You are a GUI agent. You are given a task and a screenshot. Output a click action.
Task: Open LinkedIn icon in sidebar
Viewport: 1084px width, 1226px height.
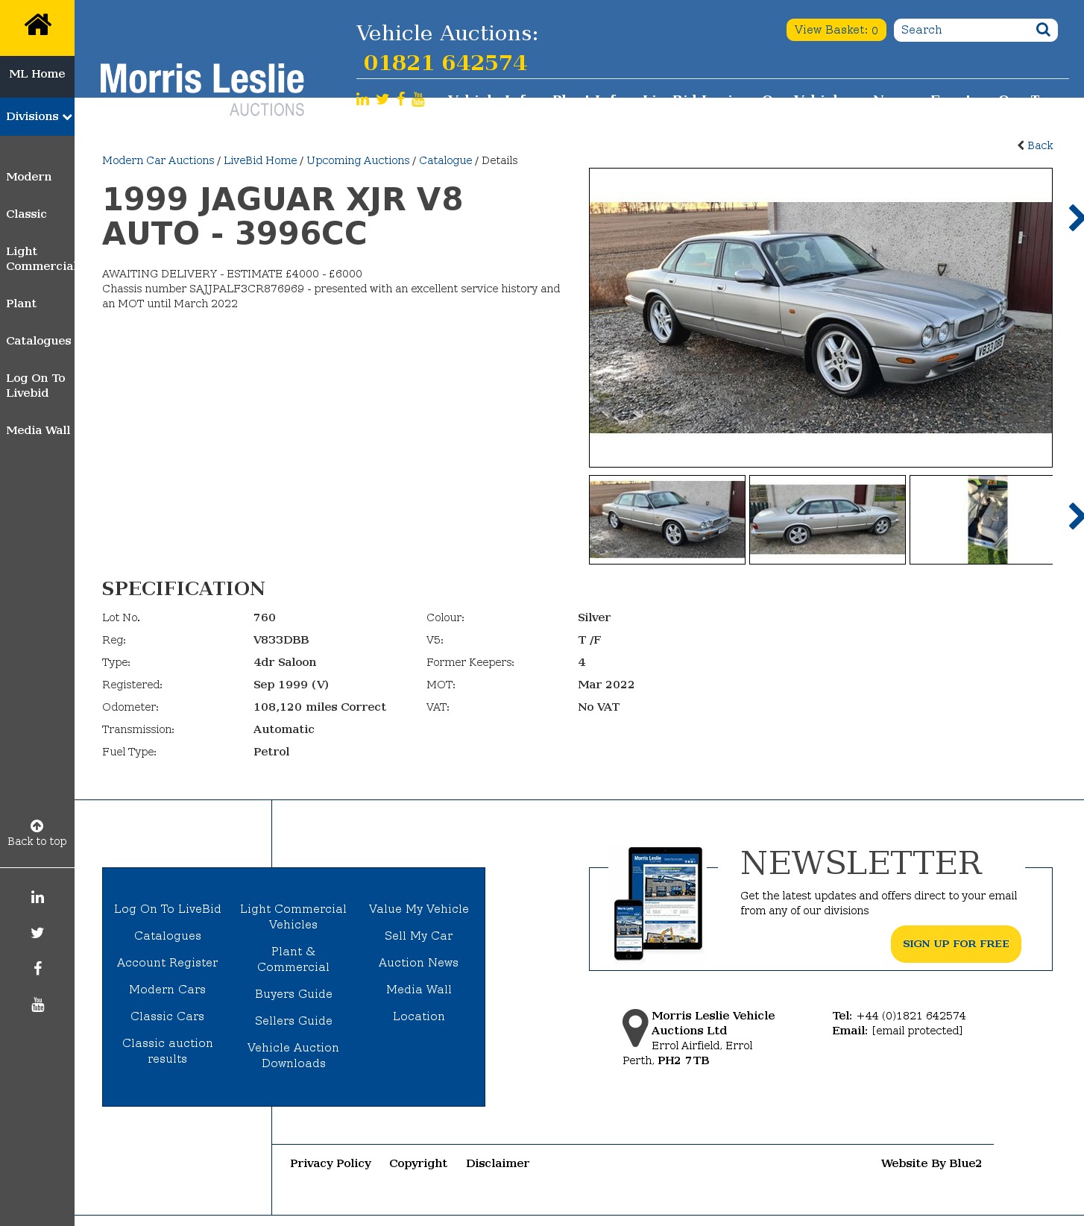point(37,897)
